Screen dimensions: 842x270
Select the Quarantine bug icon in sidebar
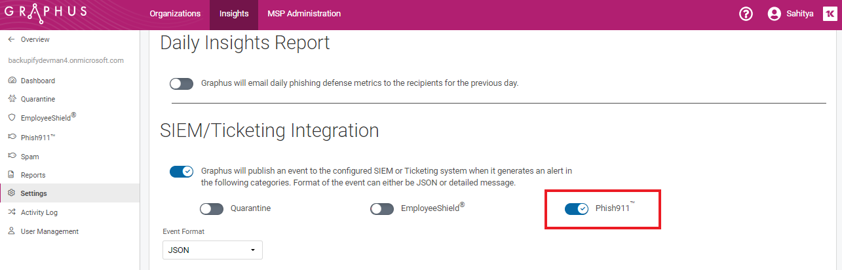pyautogui.click(x=12, y=99)
